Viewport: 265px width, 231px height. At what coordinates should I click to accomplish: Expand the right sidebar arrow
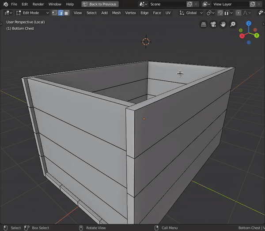point(264,24)
